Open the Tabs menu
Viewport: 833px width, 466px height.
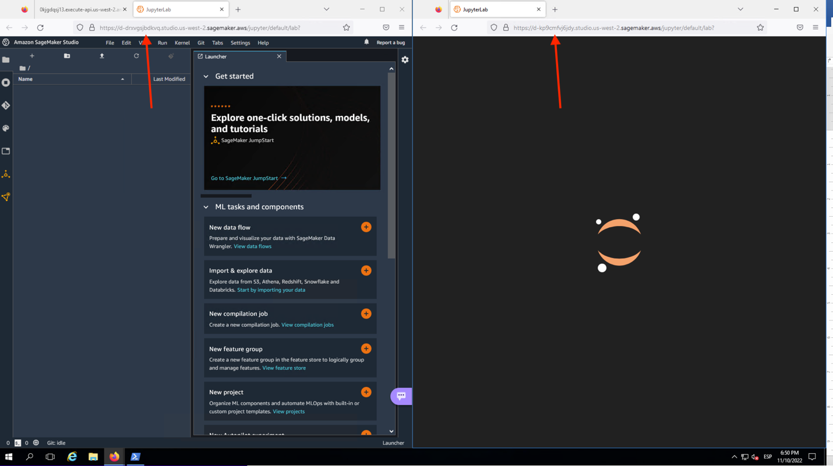pyautogui.click(x=217, y=43)
